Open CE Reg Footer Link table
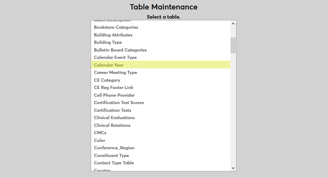This screenshot has width=328, height=178. click(114, 88)
